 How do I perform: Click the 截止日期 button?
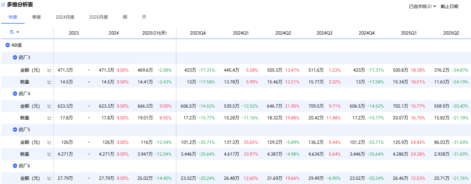point(449,6)
